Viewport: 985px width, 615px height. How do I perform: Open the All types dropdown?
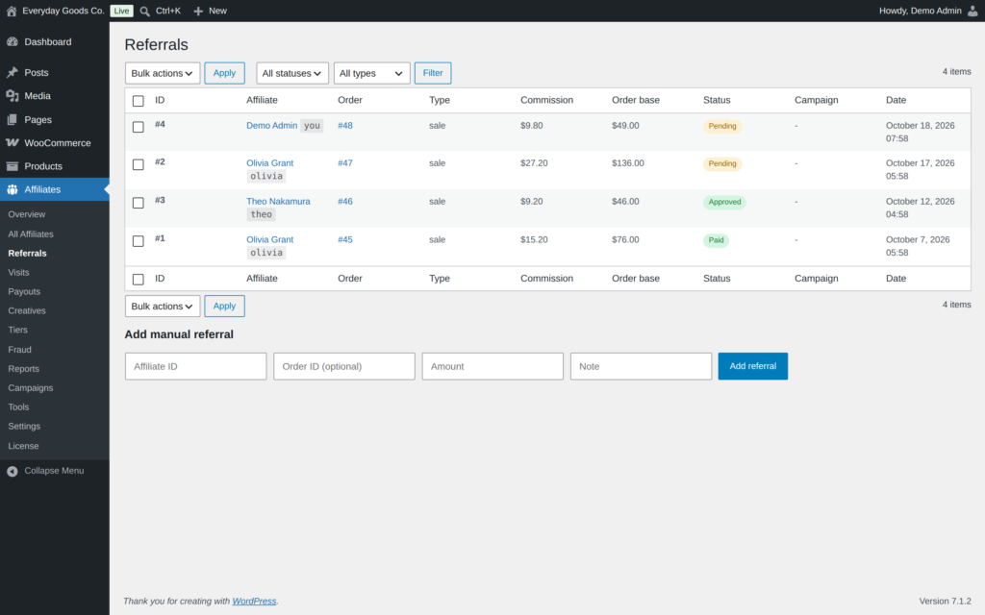click(372, 73)
